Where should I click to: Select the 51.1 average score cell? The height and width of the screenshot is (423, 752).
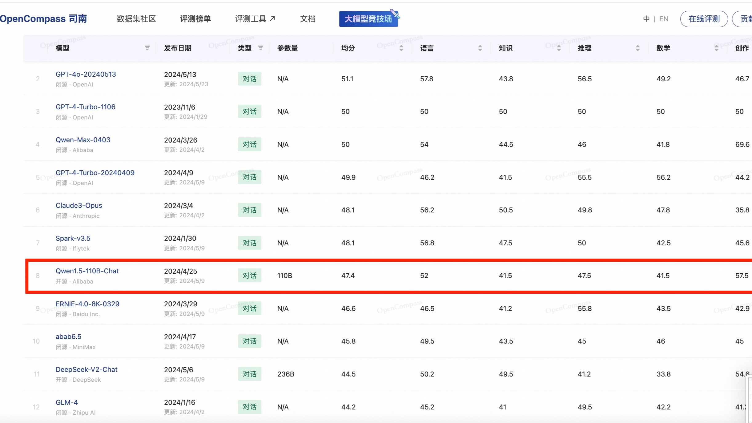point(347,79)
